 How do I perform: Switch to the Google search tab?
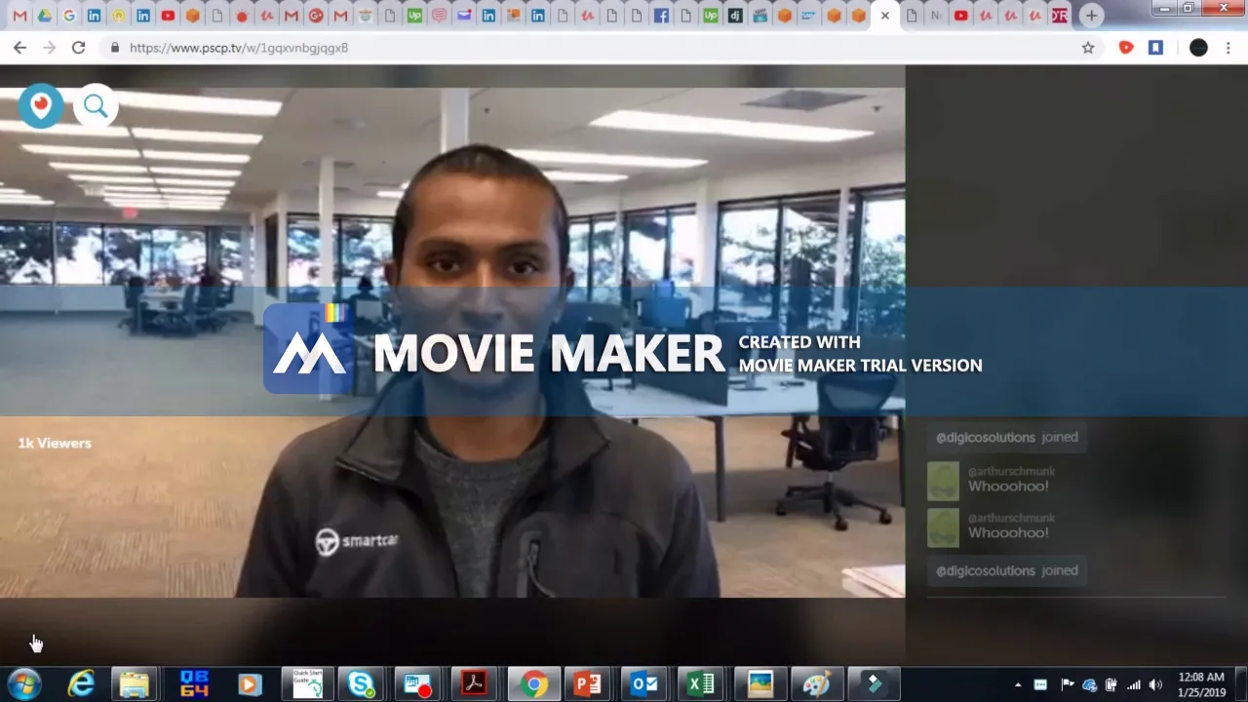click(x=68, y=16)
